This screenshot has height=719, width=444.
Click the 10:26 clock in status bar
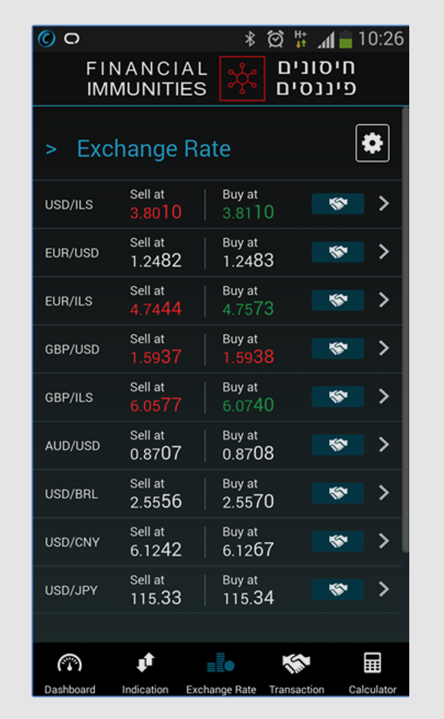381,39
